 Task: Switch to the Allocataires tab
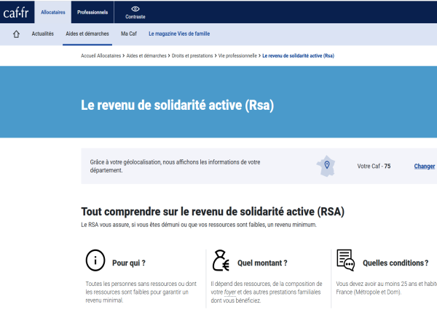pos(53,12)
